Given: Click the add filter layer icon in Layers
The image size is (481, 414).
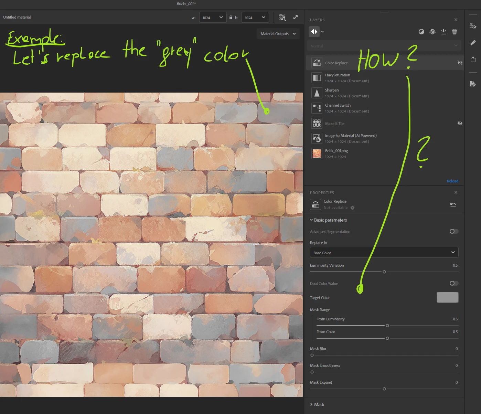Looking at the screenshot, I should click(314, 32).
